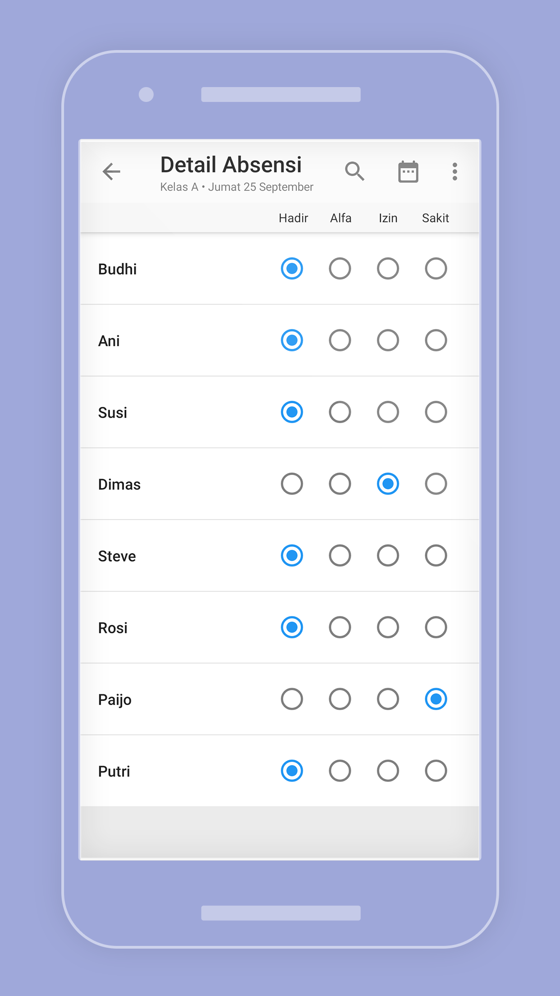Open the calendar date picker icon

pyautogui.click(x=408, y=172)
